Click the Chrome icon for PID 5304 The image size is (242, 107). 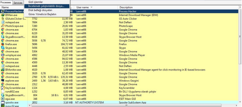[x=3, y=51]
